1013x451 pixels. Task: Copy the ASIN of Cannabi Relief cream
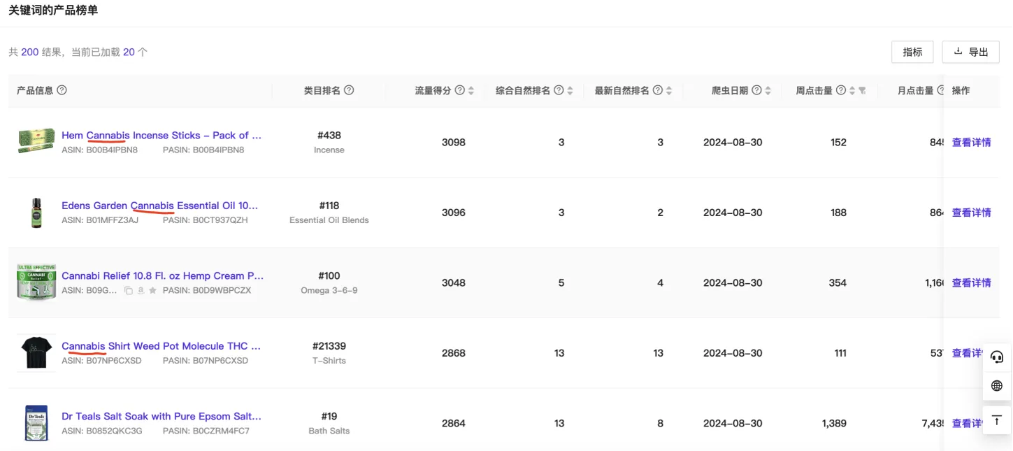tap(129, 290)
